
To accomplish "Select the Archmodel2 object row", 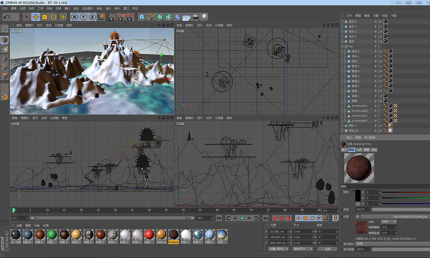I will tap(359, 116).
